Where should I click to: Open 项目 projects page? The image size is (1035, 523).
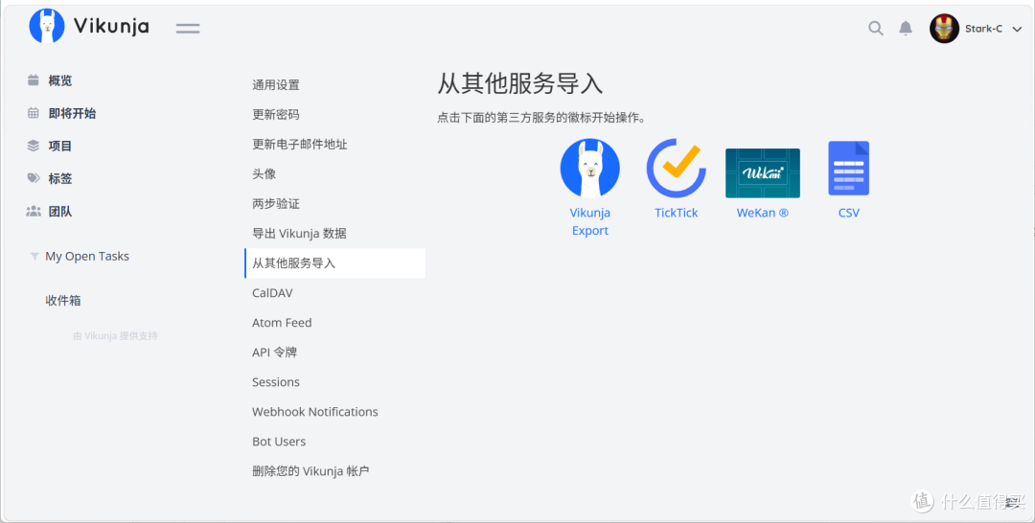[x=60, y=146]
